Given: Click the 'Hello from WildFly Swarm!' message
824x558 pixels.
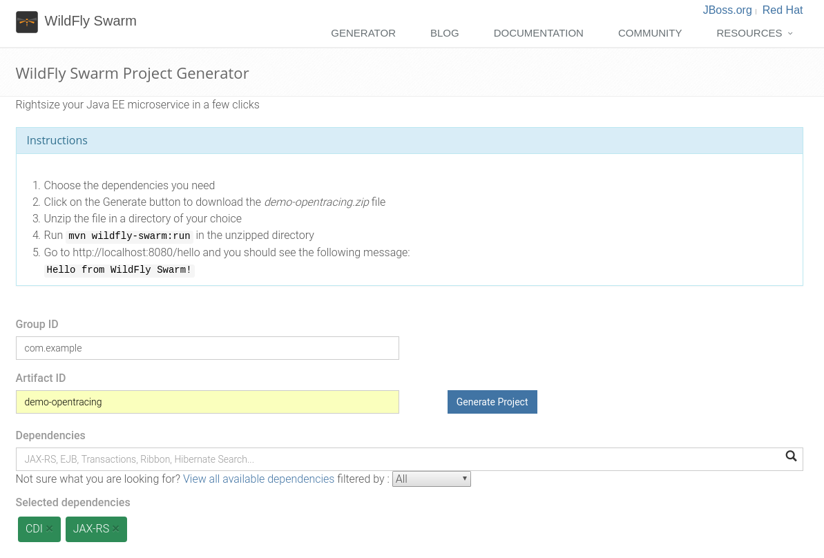Looking at the screenshot, I should coord(119,269).
